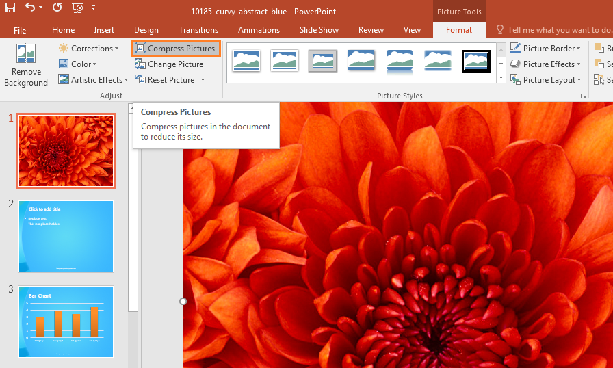Expand the Picture Styles gallery with More arrow

(x=501, y=77)
